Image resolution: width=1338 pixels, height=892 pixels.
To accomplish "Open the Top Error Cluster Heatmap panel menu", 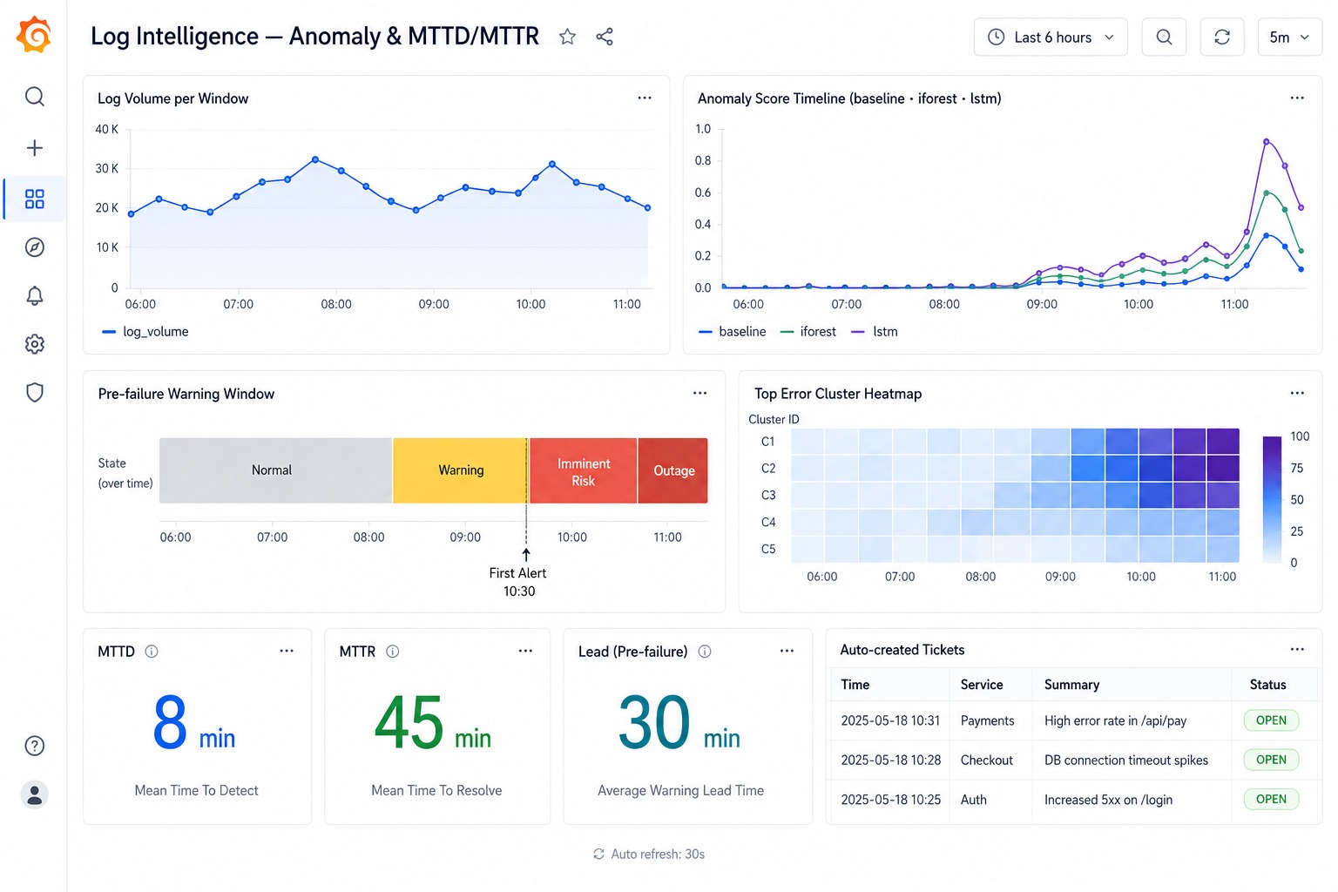I will click(1297, 393).
